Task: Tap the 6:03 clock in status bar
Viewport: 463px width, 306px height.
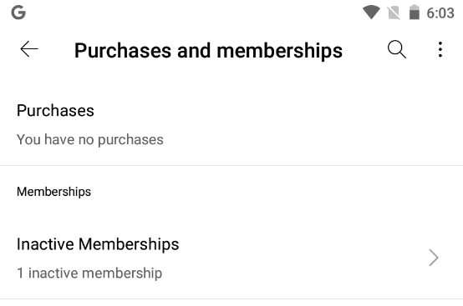Action: 440,13
